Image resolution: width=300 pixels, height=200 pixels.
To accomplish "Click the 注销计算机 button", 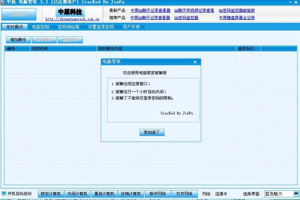I will point(131,194).
